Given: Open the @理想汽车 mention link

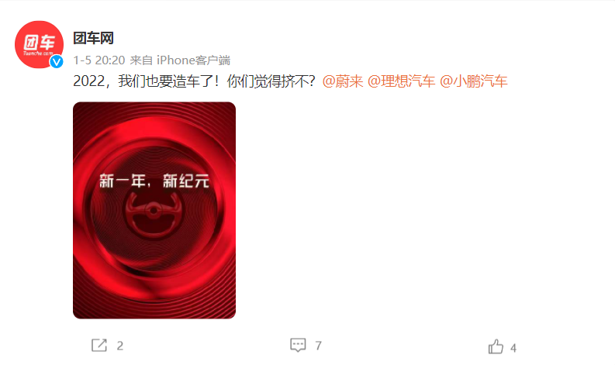Looking at the screenshot, I should click(x=401, y=81).
